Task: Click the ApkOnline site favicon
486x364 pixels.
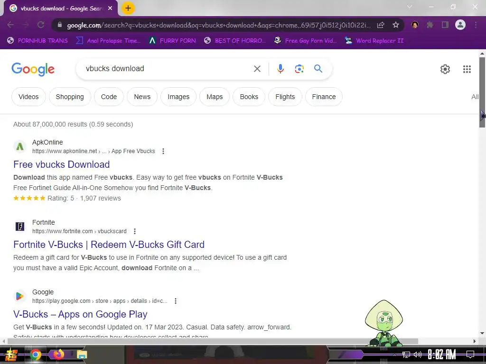Action: [20, 146]
